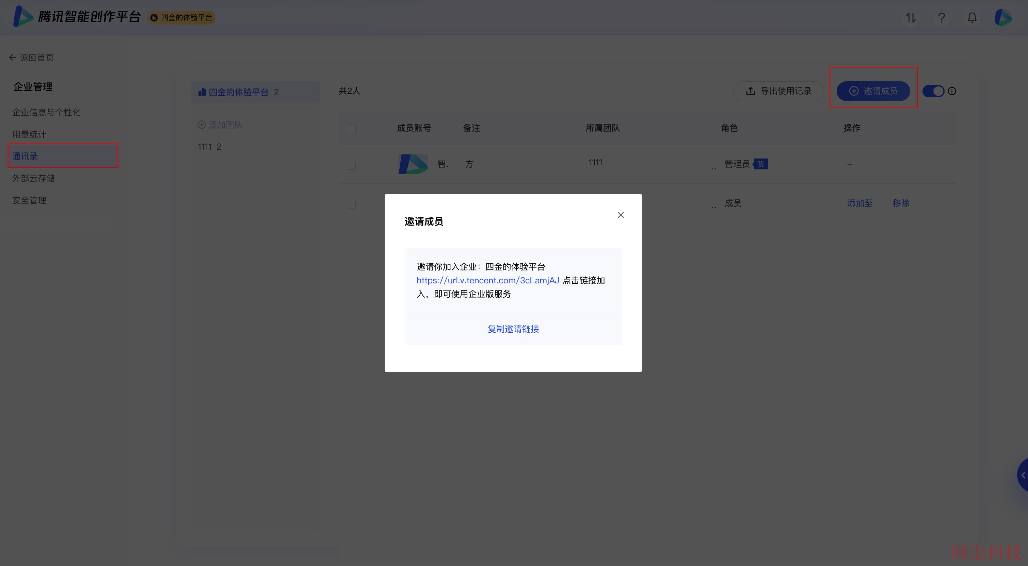Open 用量统计 menu item

point(29,134)
